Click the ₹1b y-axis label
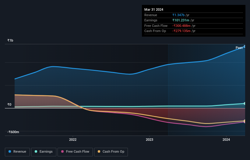 click(x=10, y=40)
